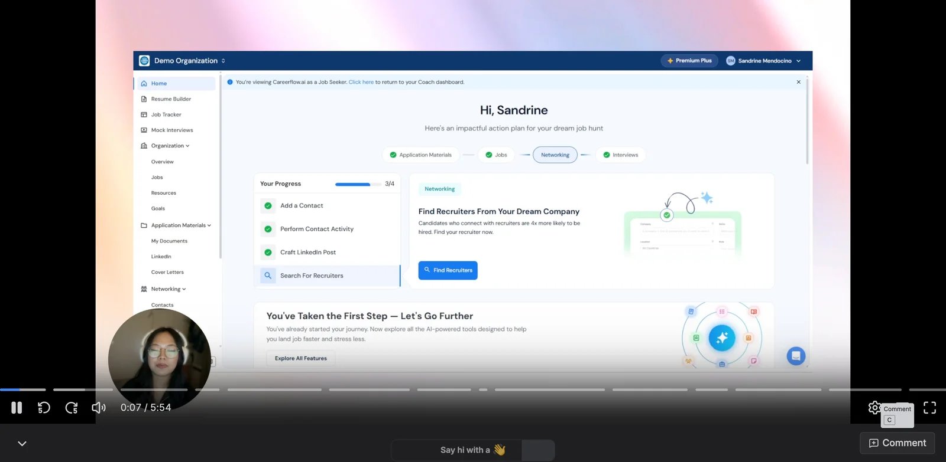Open Sandrine Mendocino account menu
The width and height of the screenshot is (946, 462).
click(x=763, y=61)
